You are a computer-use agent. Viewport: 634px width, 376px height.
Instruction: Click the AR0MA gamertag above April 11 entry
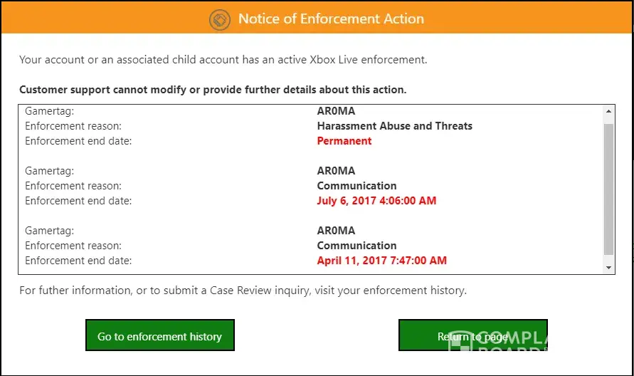click(x=336, y=231)
